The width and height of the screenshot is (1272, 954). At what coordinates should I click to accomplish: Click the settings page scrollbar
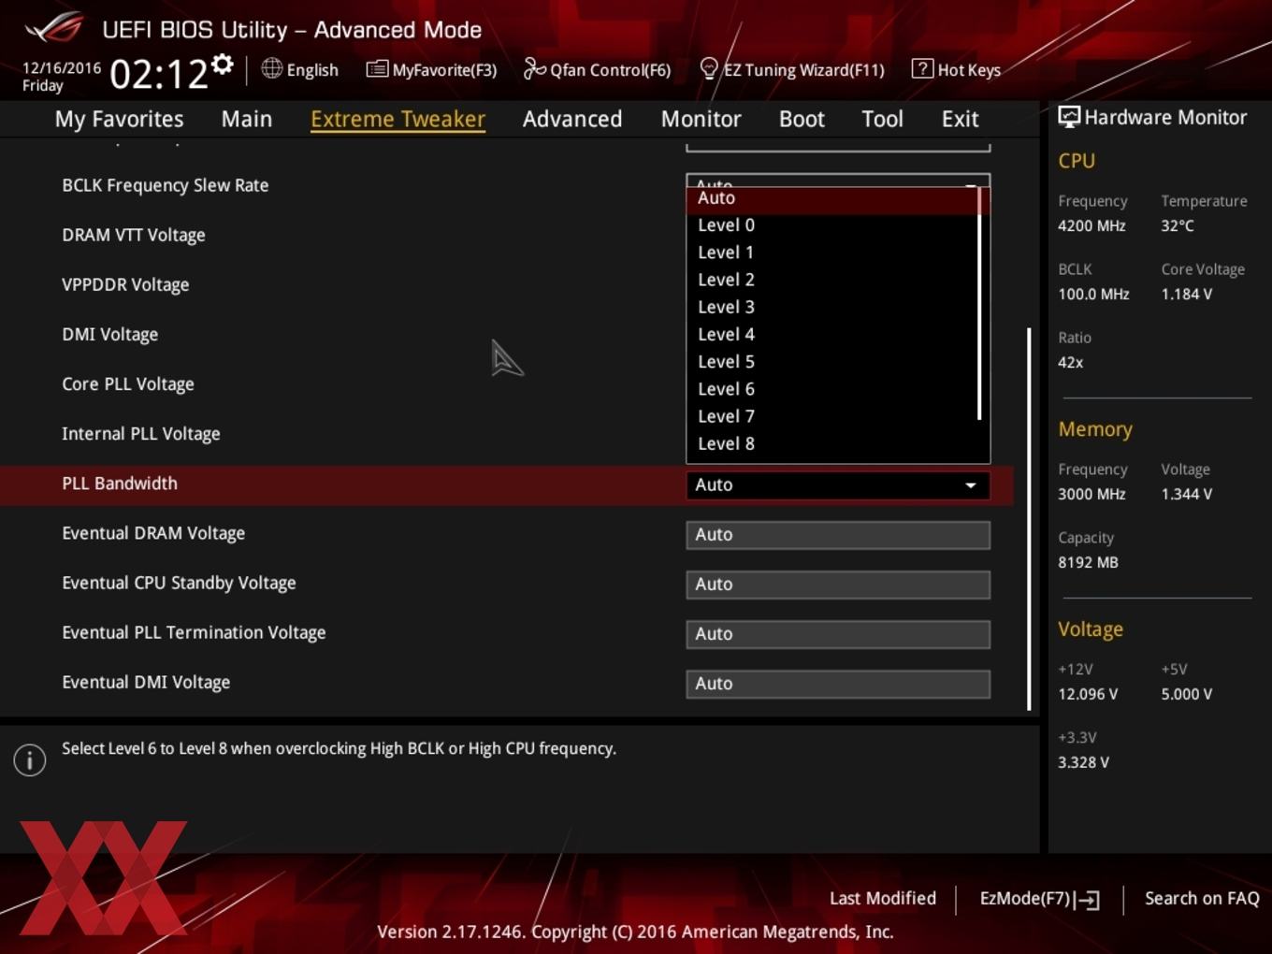click(1029, 518)
